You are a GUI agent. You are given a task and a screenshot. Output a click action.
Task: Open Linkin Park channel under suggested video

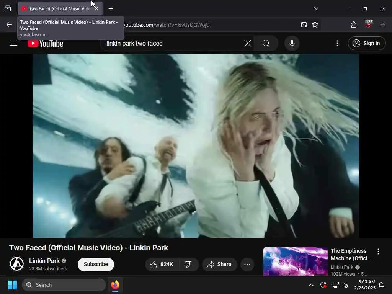tap(342, 267)
